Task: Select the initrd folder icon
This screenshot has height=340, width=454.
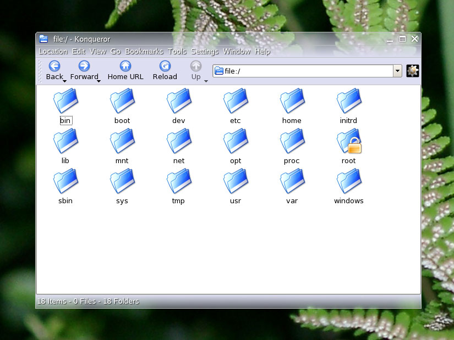Action: pyautogui.click(x=349, y=101)
